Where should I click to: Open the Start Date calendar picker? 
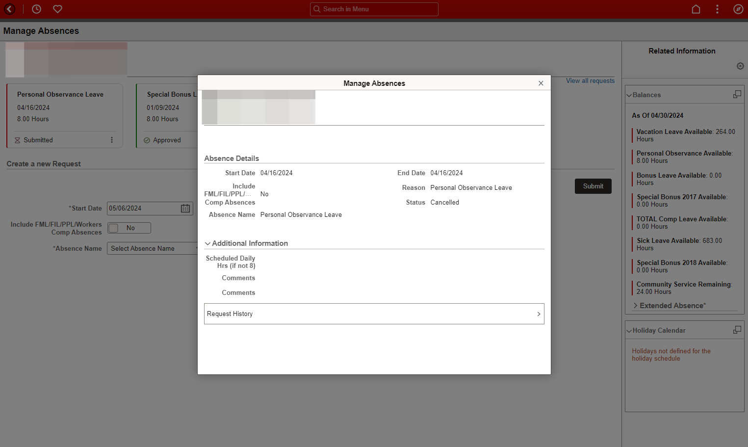tap(185, 209)
